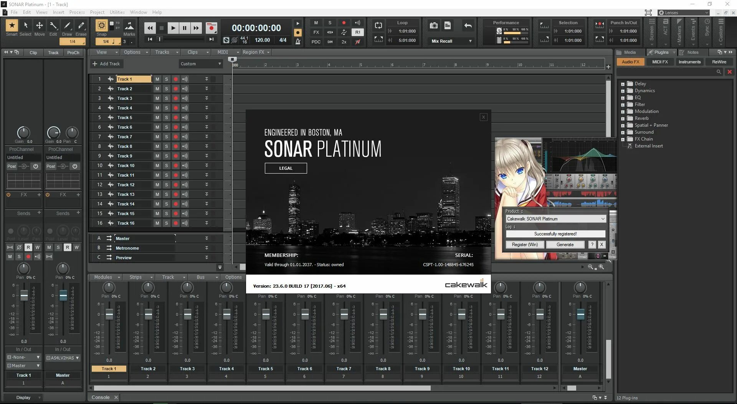737x404 pixels.
Task: Select the ProCh inspector tab
Action: tap(73, 53)
